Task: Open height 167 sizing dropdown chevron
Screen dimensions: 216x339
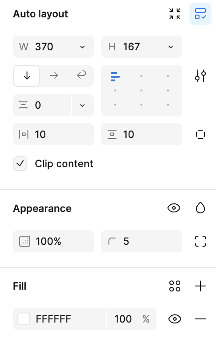Action: click(171, 47)
